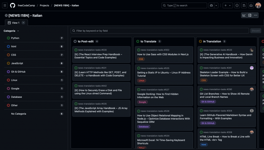Filter by Other category in sidebar
The image size is (264, 150).
(x=35, y=106)
